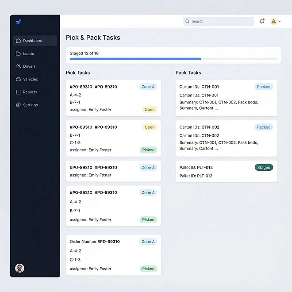Click Packed badge on CTN-001 card

264,87
